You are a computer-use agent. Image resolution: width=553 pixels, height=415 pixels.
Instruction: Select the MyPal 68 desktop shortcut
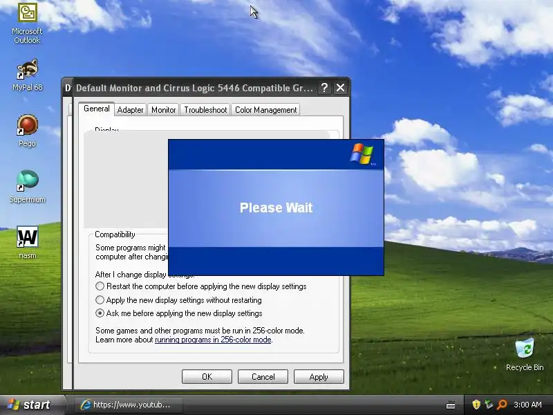coord(27,75)
